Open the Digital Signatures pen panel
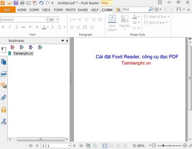Image resolution: width=192 pixels, height=149 pixels. [x=4, y=121]
